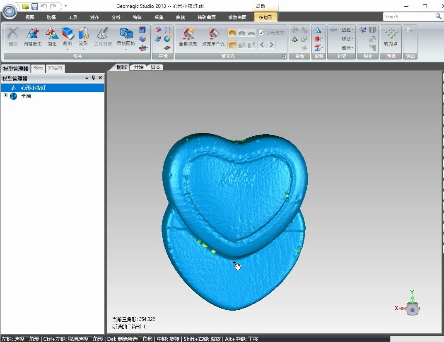Click the Save icon in quick access toolbar
The image size is (444, 342).
pos(36,6)
